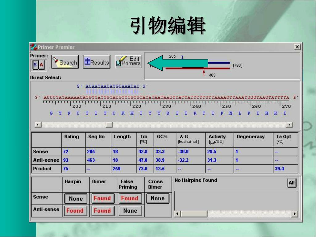Screen dimensions: 316x237
Task: Click the Product GC% value 13.5
Action: click(x=160, y=169)
